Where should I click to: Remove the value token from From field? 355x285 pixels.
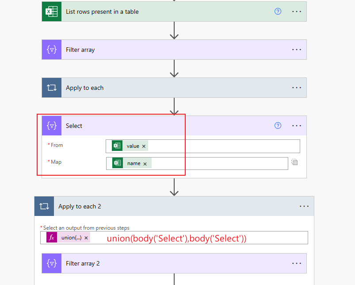(x=144, y=146)
